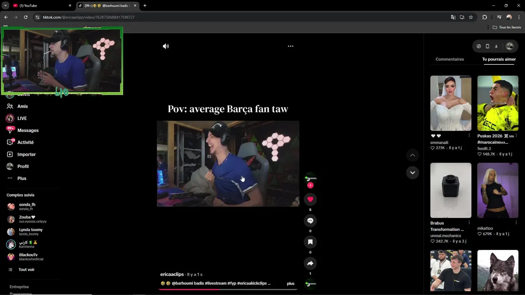Switch to the YouTube browser tab
The image size is (525, 295).
click(40, 6)
